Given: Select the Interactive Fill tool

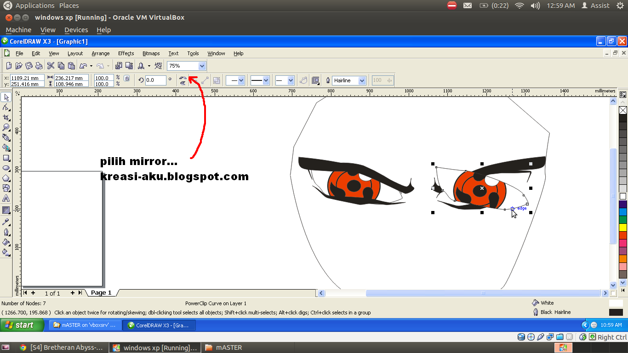Looking at the screenshot, I should point(6,252).
